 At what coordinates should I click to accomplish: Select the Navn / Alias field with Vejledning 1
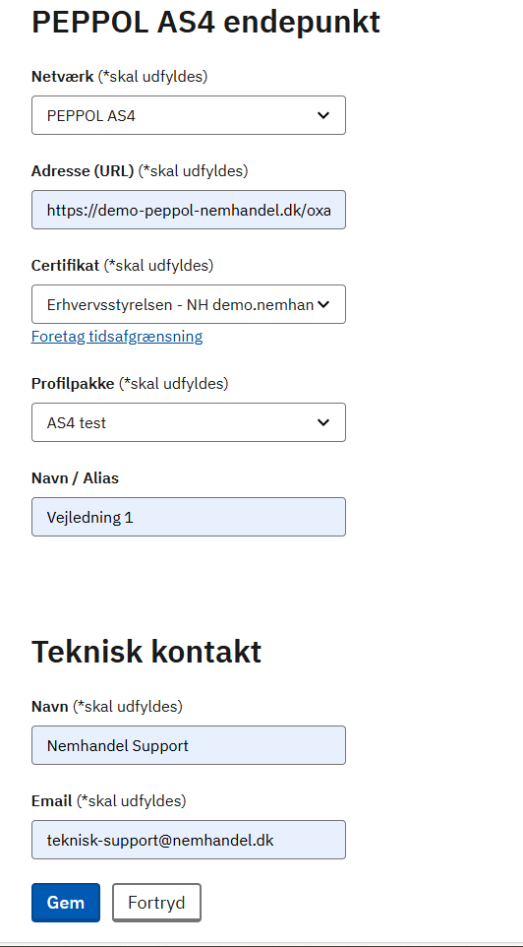tap(188, 517)
